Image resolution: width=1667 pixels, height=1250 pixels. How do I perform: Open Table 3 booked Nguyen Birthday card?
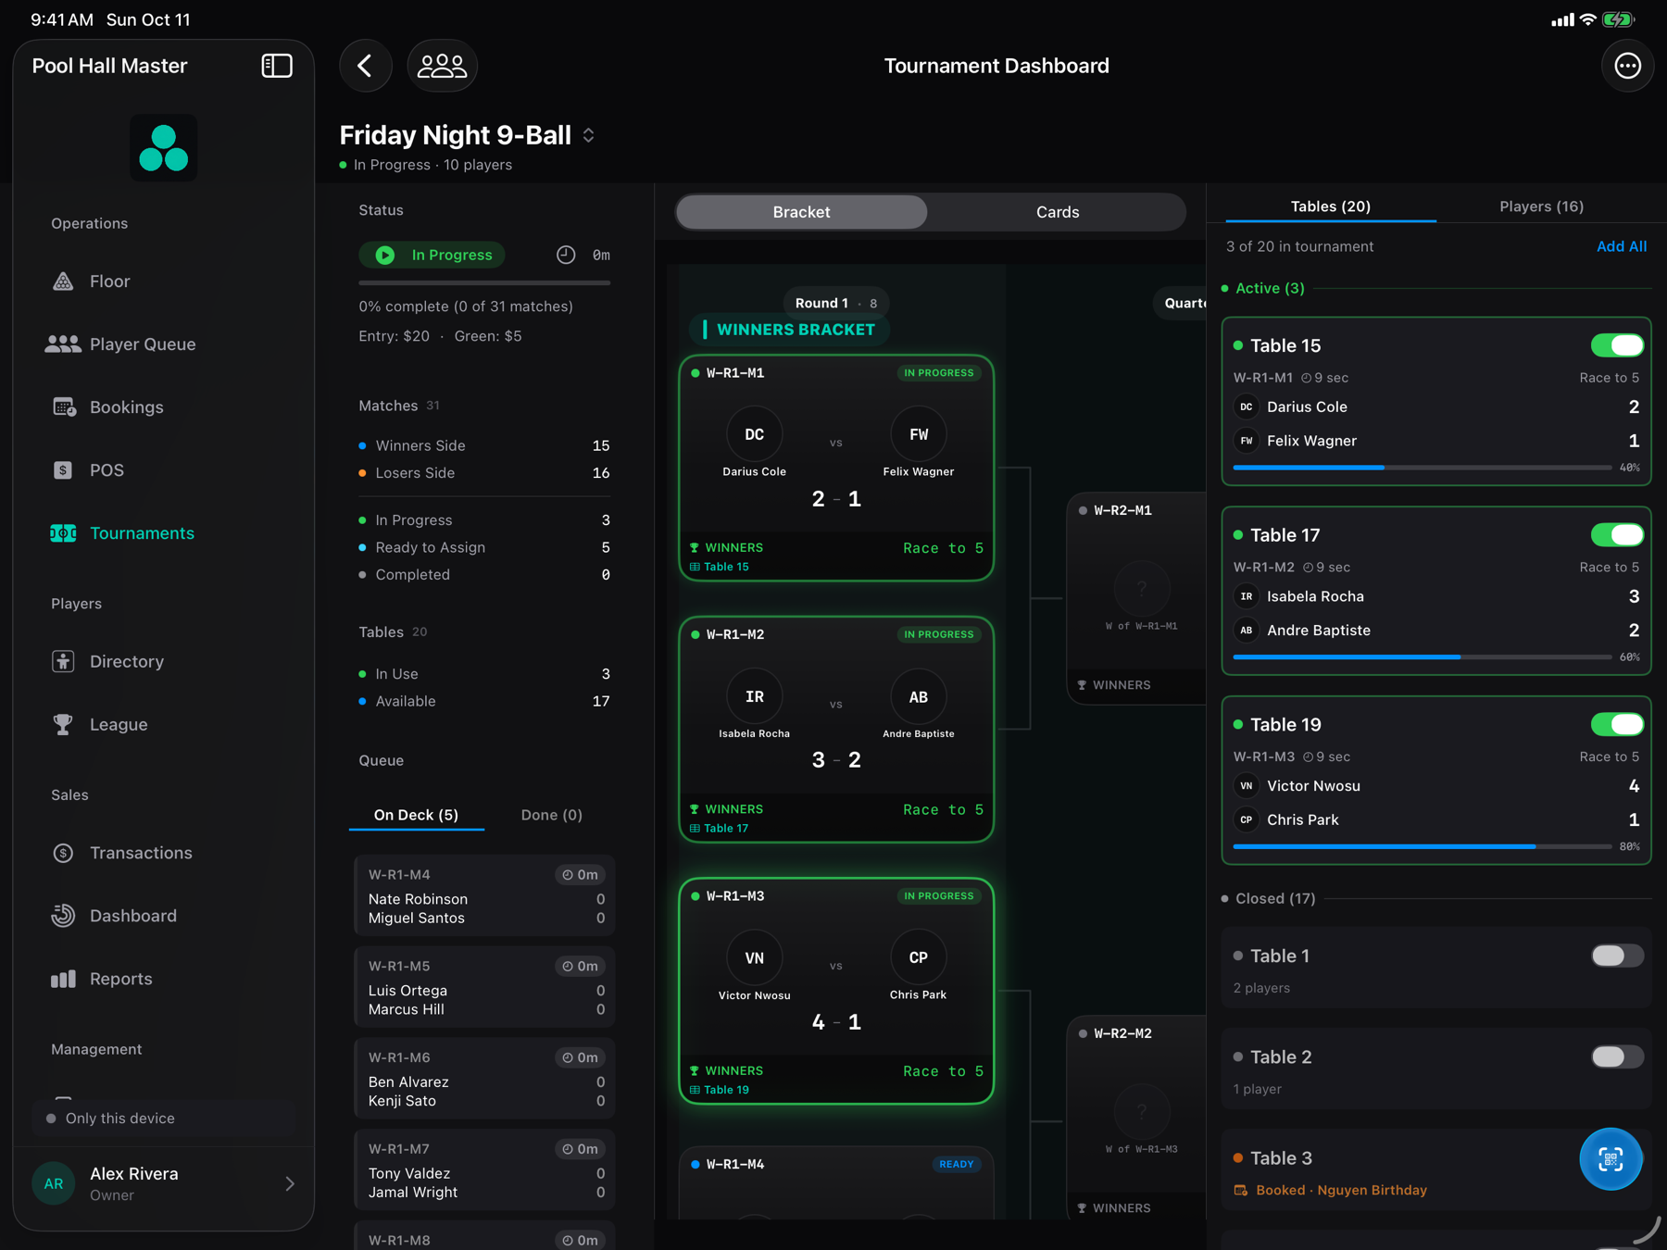(1435, 1170)
